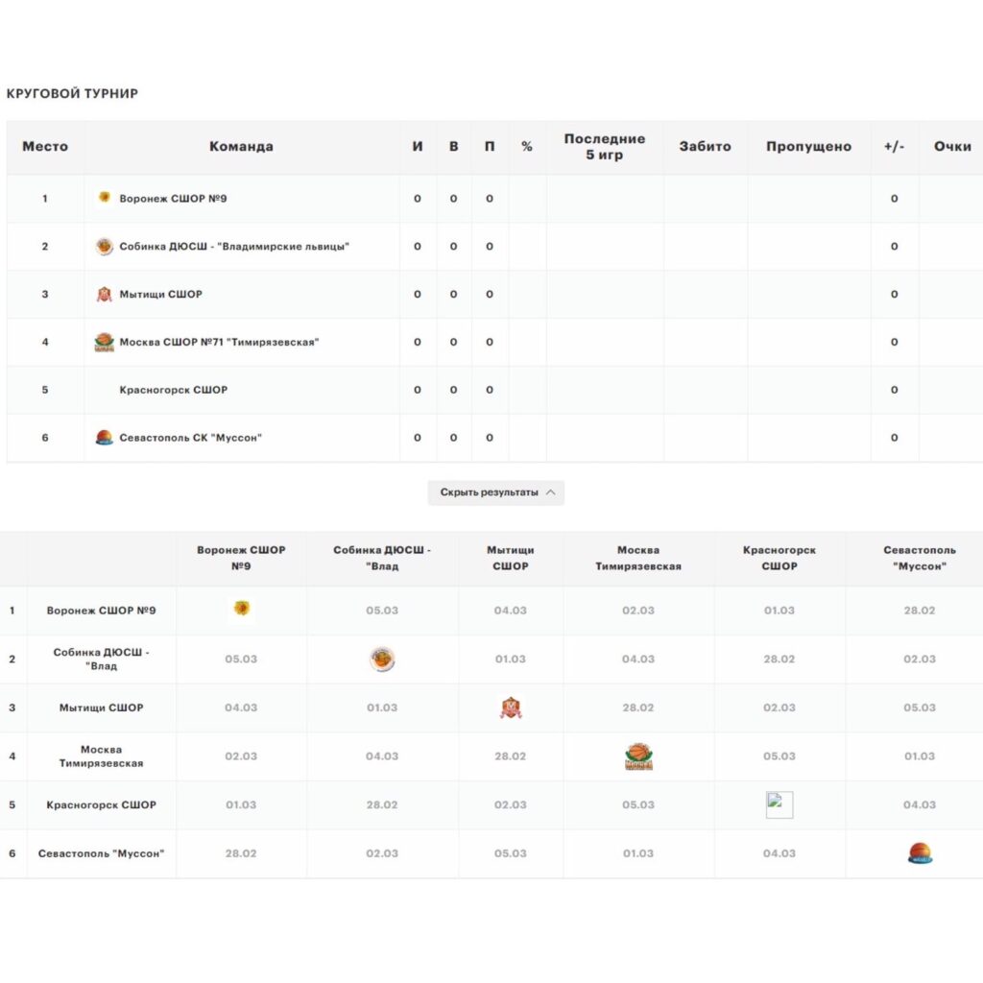Click the chevron arrow beside Скрыть результаты

point(550,492)
